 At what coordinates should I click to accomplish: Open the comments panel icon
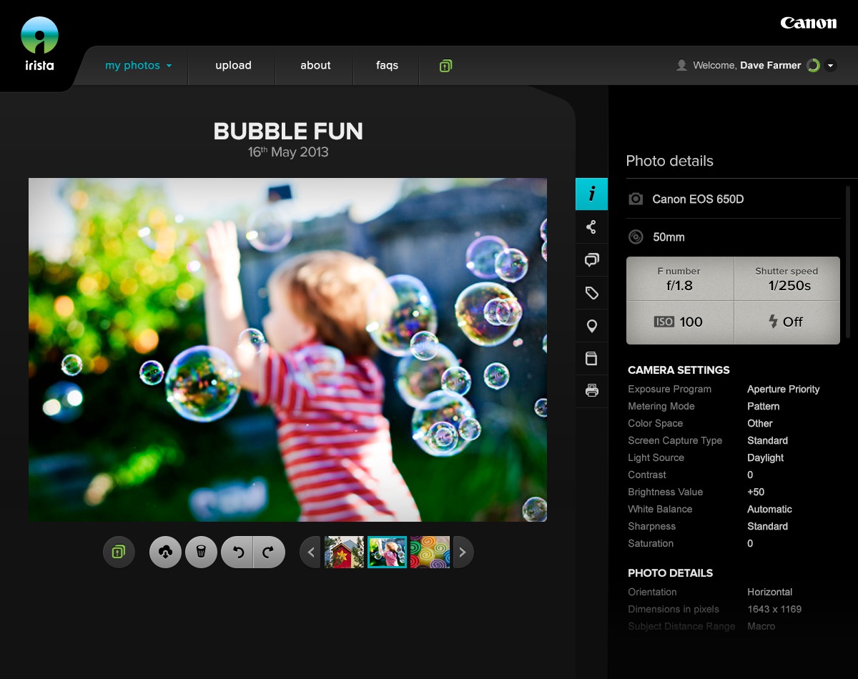coord(591,260)
